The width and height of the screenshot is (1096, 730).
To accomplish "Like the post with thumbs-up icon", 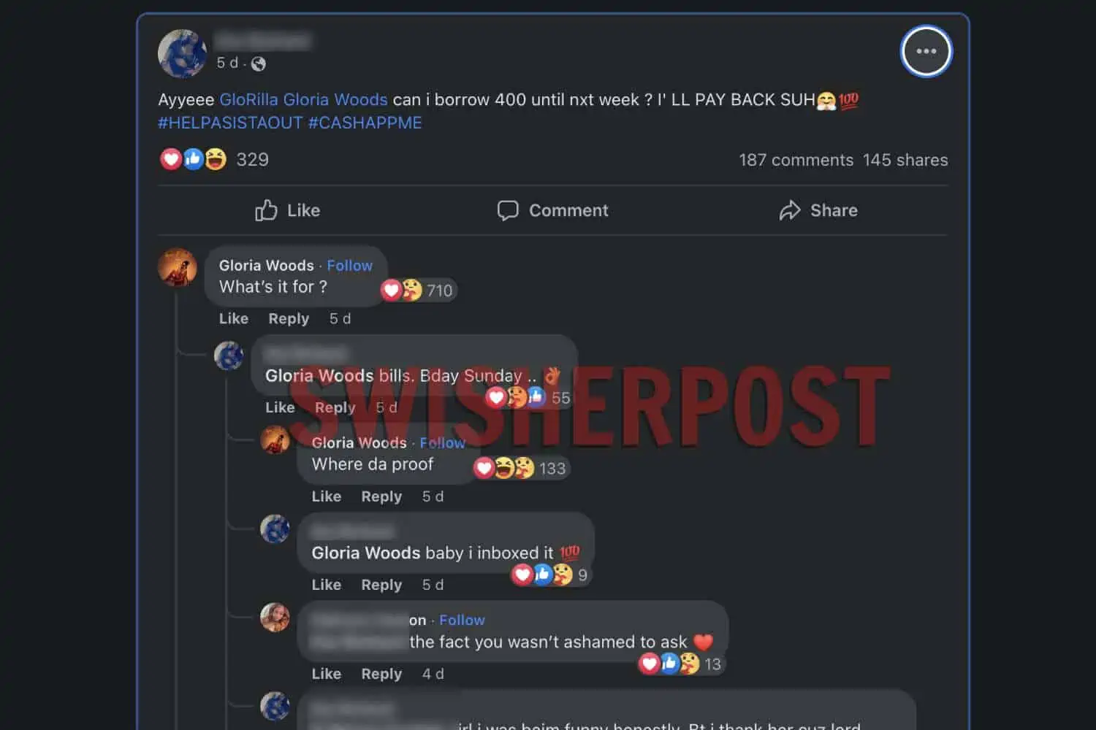I will (x=287, y=210).
